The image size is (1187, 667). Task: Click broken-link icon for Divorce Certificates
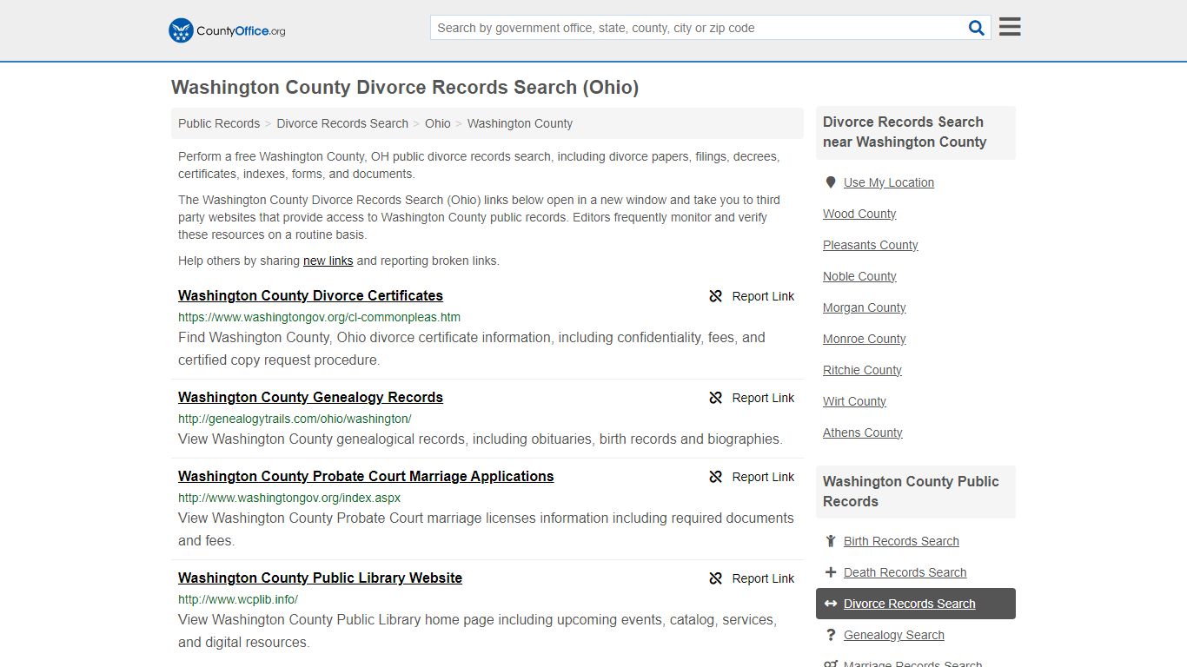pyautogui.click(x=716, y=296)
